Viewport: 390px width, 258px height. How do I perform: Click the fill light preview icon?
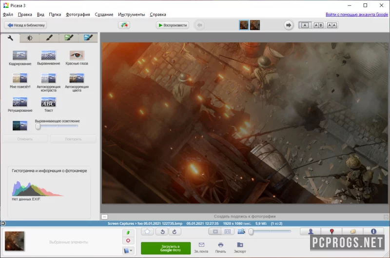20,125
